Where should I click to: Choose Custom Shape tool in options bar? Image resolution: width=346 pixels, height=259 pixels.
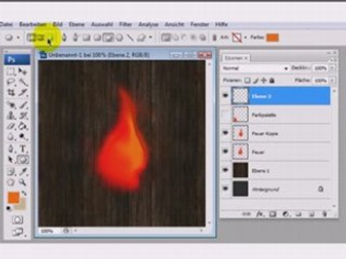tap(141, 38)
